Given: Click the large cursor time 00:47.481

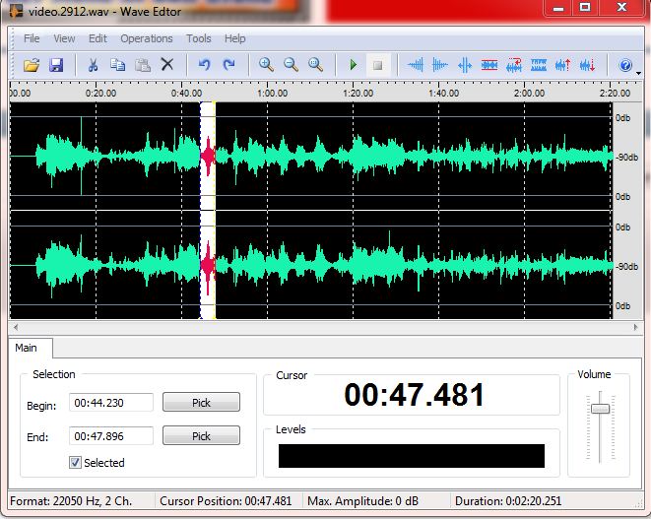Looking at the screenshot, I should point(414,395).
